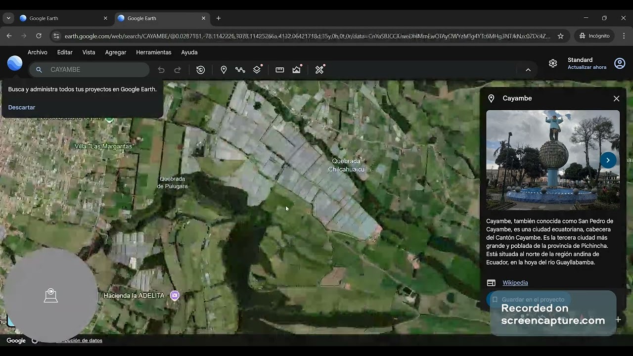View site information icon in address bar

tap(56, 36)
